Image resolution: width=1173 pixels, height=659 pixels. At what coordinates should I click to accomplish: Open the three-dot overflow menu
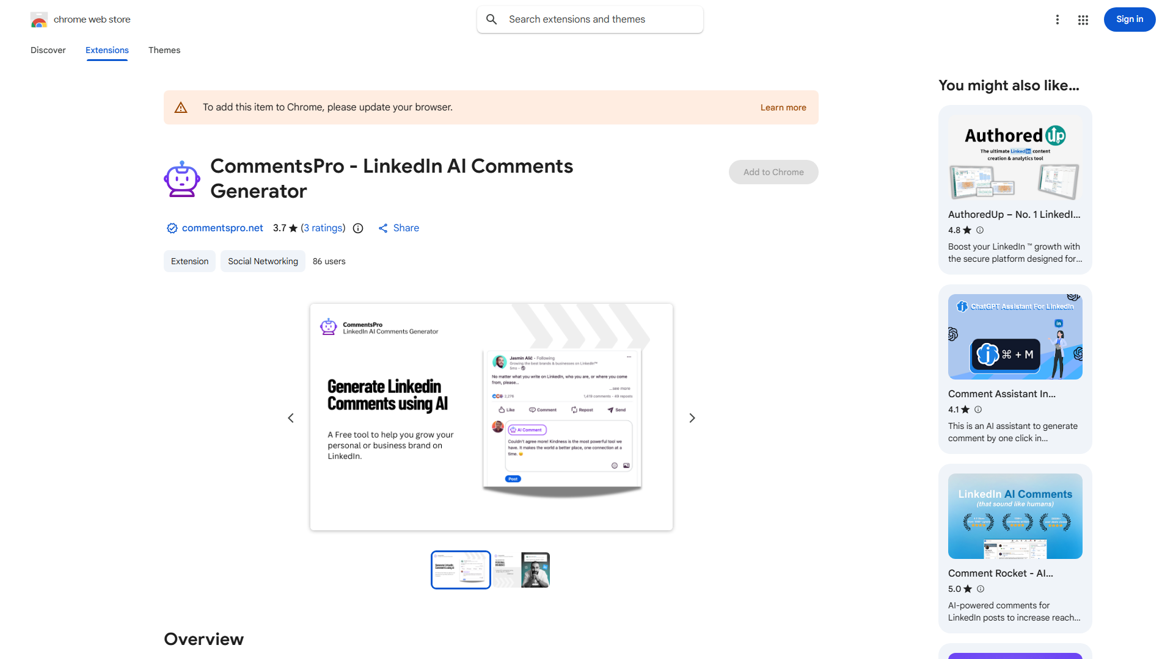(x=1058, y=20)
